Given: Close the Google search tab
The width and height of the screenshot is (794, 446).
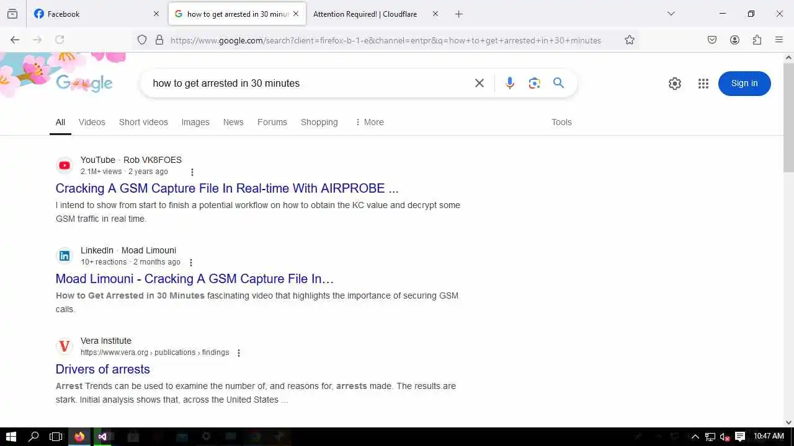Looking at the screenshot, I should pyautogui.click(x=296, y=14).
